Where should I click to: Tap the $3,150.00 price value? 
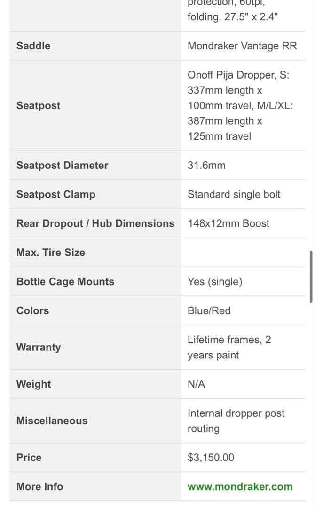click(x=211, y=457)
